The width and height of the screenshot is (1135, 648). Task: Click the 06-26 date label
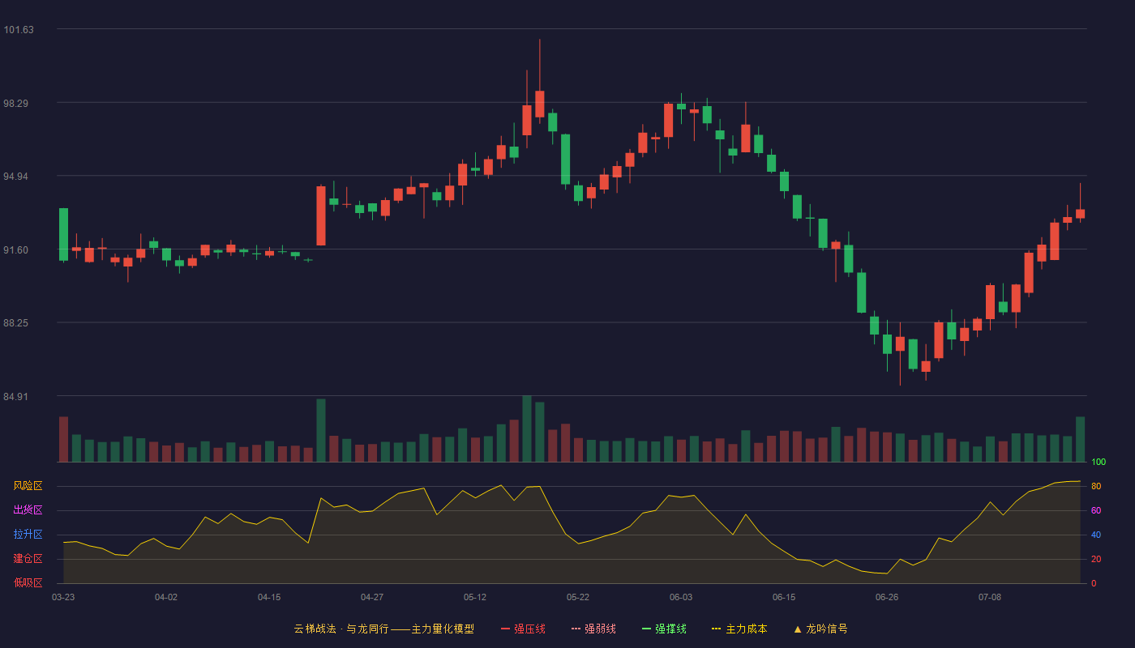click(887, 597)
